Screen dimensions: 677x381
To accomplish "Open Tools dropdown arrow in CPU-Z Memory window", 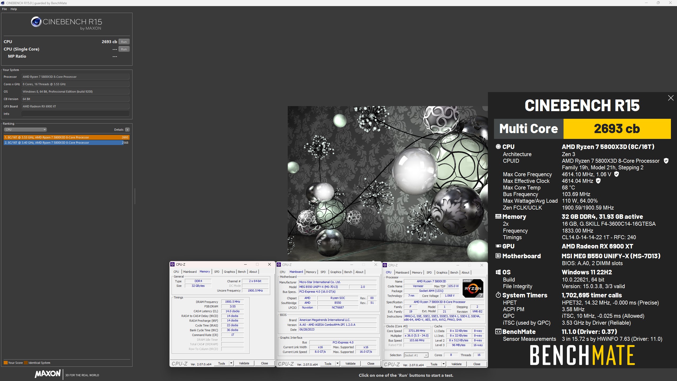I will [x=231, y=363].
